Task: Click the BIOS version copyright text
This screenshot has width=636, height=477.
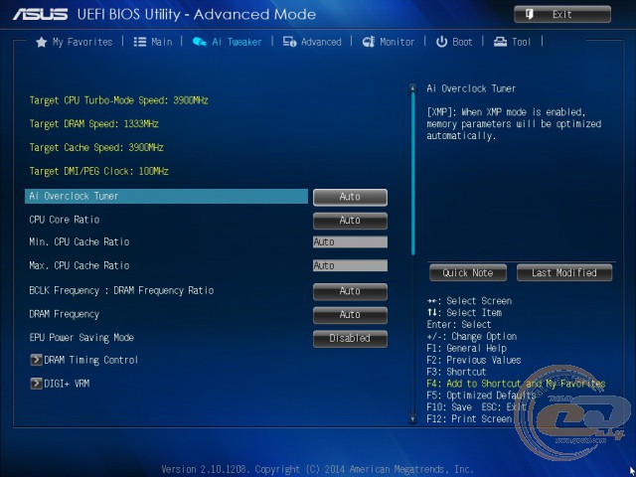Action: point(317,469)
